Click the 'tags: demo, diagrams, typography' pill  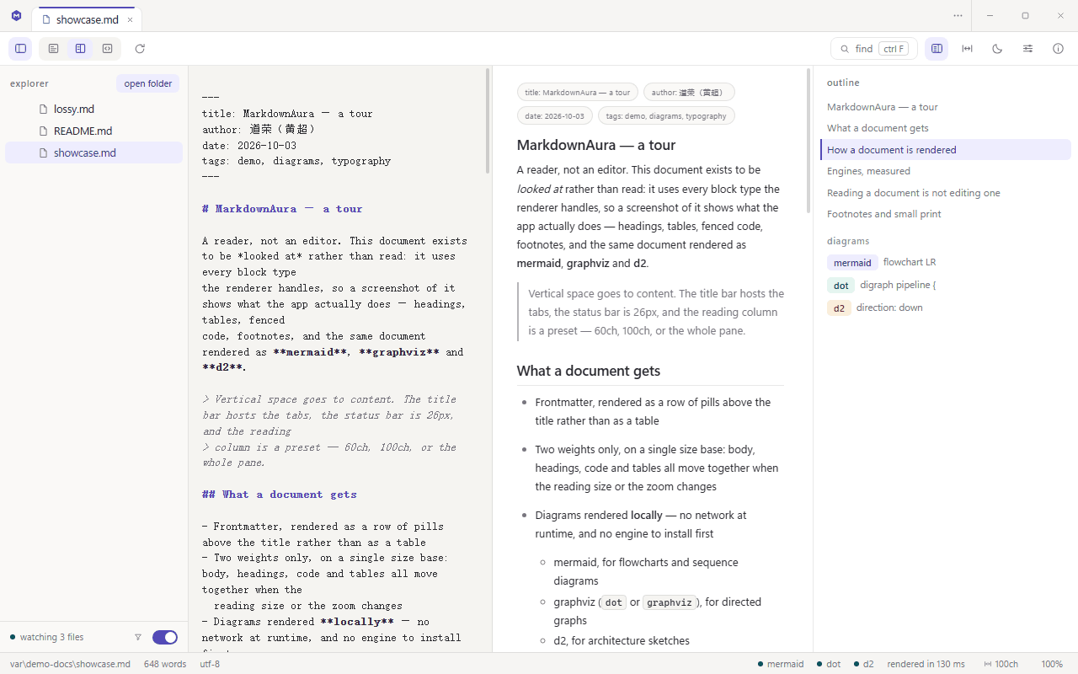(666, 115)
